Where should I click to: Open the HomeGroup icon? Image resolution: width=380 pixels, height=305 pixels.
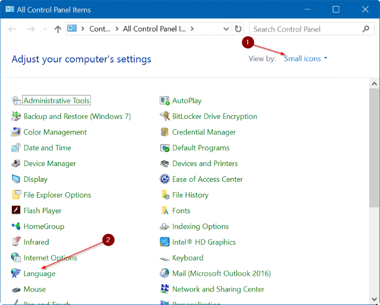coord(16,226)
